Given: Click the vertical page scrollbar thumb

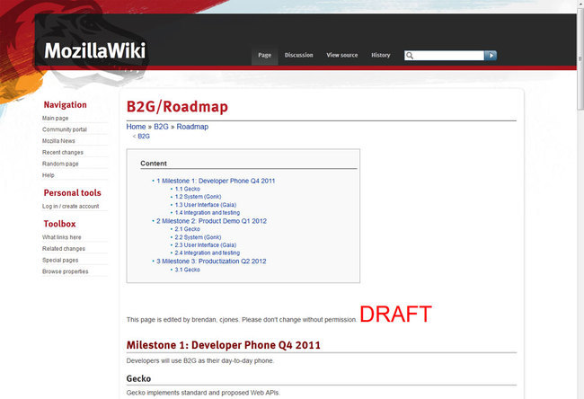Looking at the screenshot, I should click(x=580, y=58).
